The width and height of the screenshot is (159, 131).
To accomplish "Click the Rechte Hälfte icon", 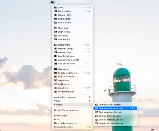I will tap(55, 11).
